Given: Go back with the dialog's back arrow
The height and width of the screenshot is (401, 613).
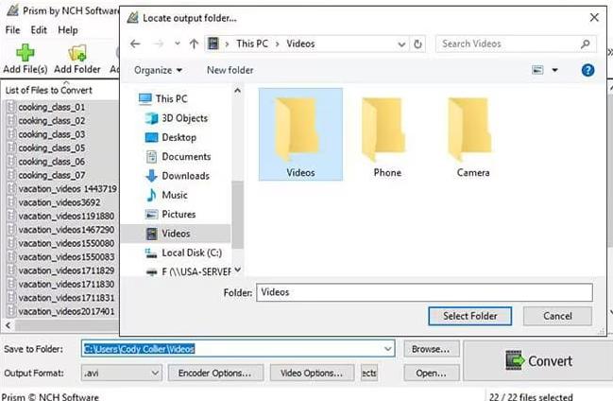Looking at the screenshot, I should coord(135,44).
